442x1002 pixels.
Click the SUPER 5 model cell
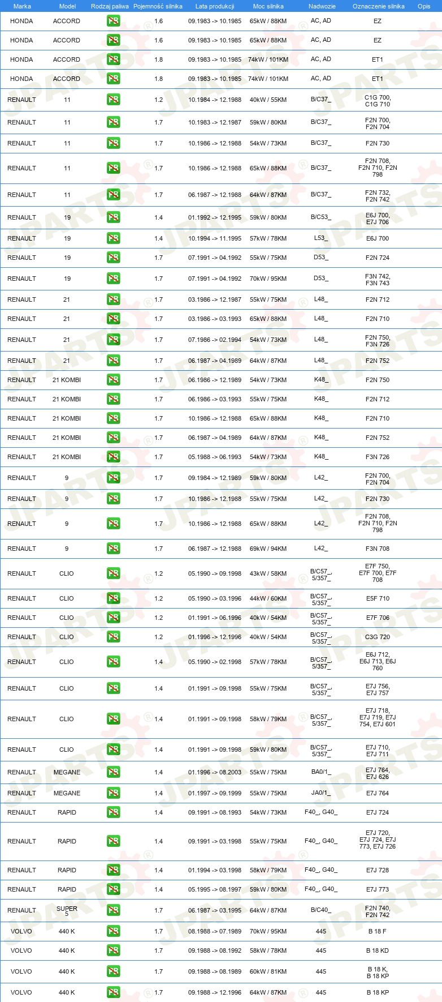67,911
